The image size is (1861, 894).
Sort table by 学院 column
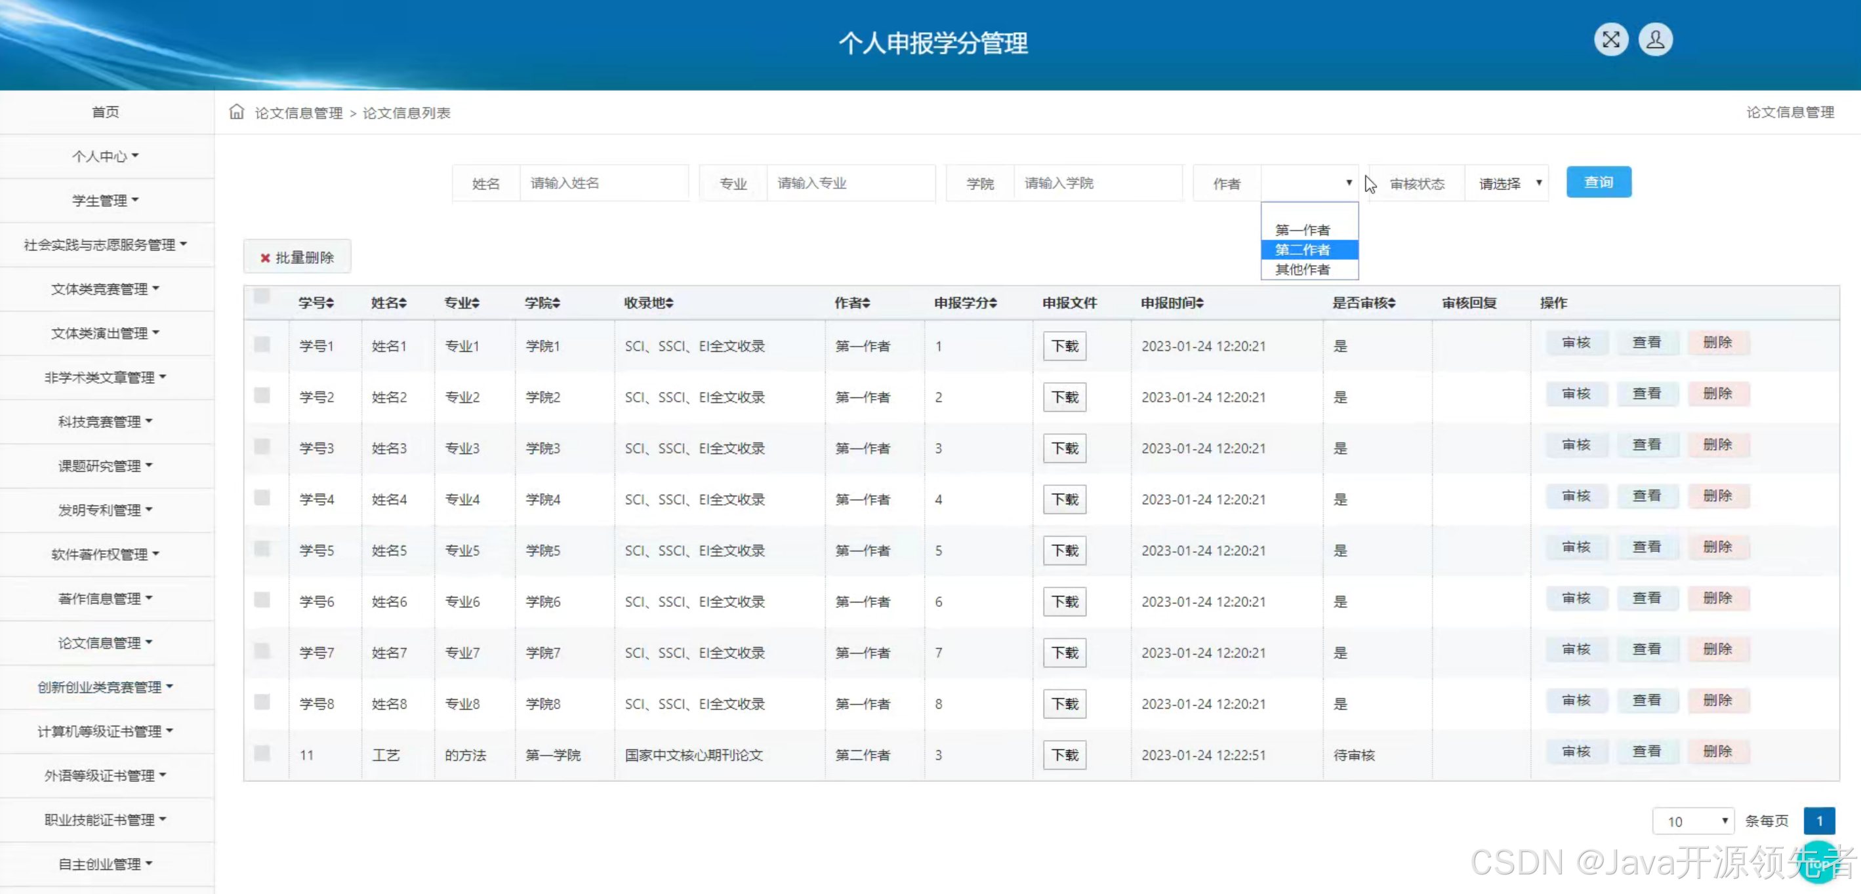(x=542, y=303)
